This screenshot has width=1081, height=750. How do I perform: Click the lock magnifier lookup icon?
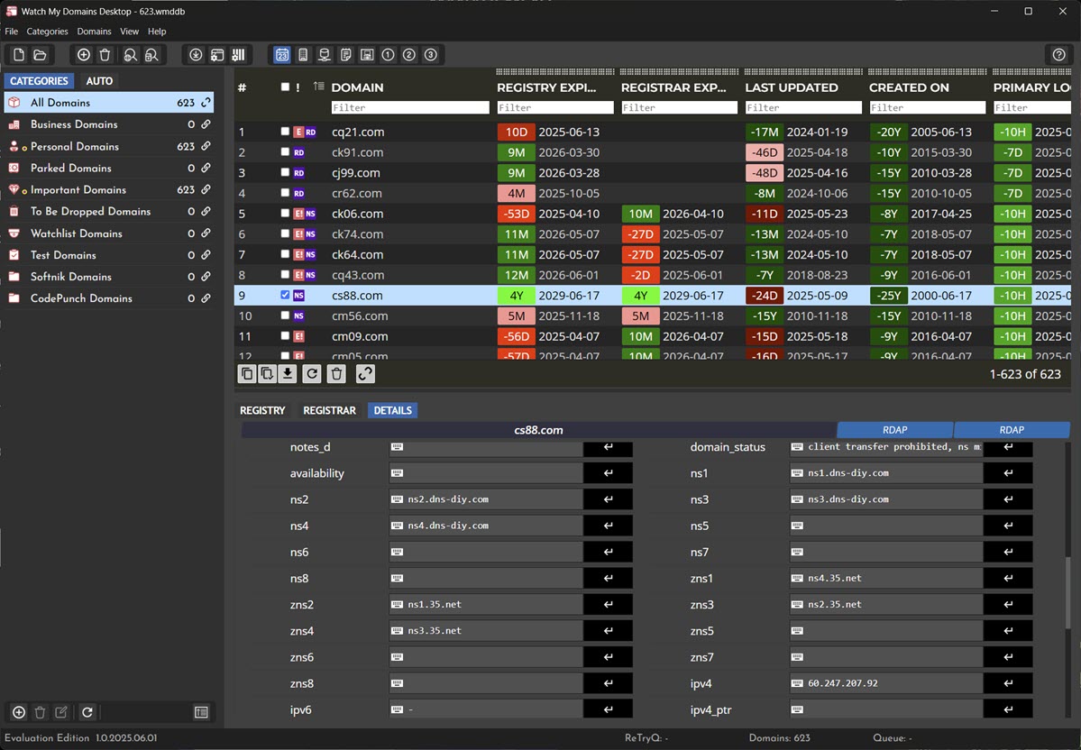[151, 54]
